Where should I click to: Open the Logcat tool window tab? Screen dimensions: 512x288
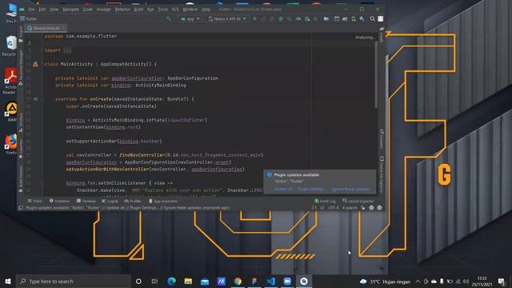[110, 201]
